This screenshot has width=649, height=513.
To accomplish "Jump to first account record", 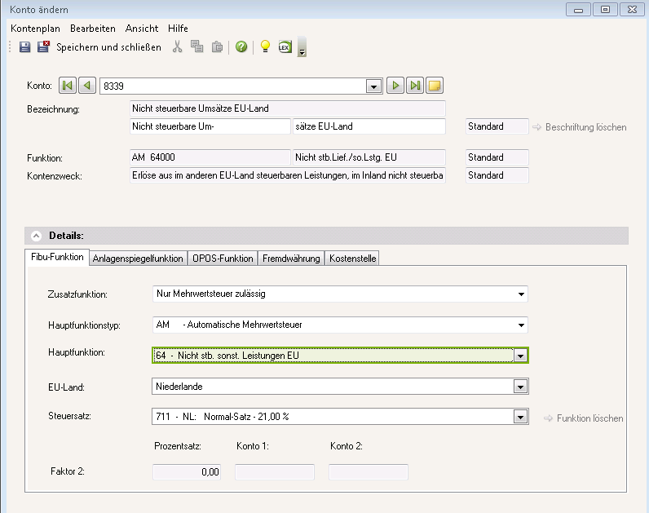I will pos(68,86).
